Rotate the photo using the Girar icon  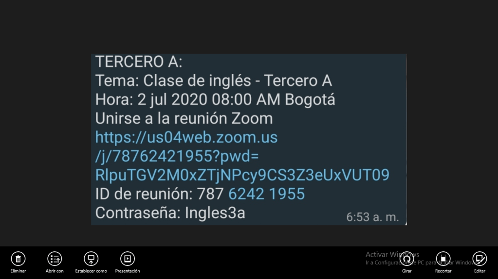pyautogui.click(x=407, y=259)
